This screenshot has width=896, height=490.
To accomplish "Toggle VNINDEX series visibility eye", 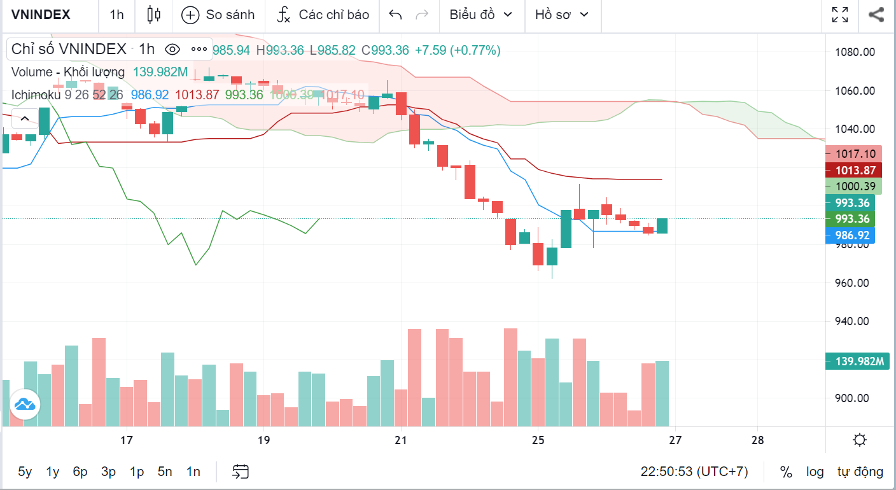I will pyautogui.click(x=172, y=49).
